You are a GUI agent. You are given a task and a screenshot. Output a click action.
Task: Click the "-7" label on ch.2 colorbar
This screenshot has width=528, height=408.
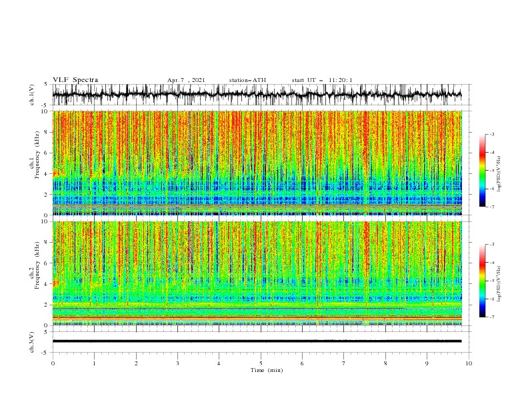click(491, 317)
